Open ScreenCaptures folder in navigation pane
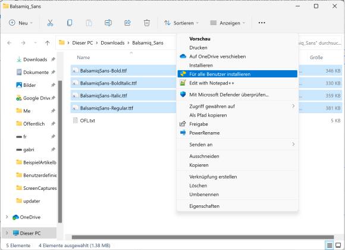This screenshot has width=345, height=250. 40,188
